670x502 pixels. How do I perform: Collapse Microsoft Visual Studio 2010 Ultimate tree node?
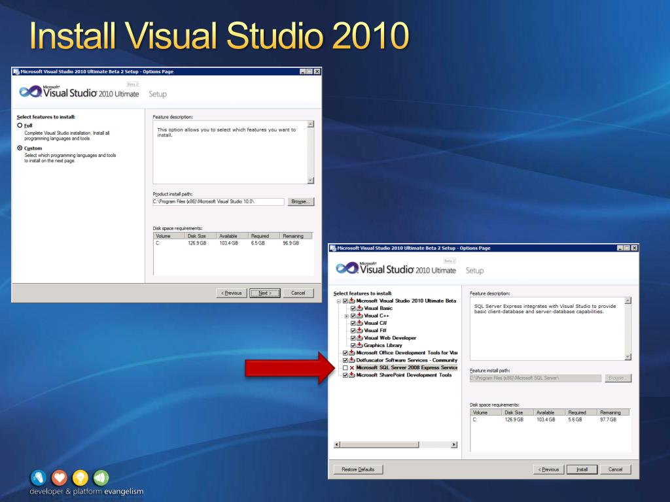coord(339,301)
